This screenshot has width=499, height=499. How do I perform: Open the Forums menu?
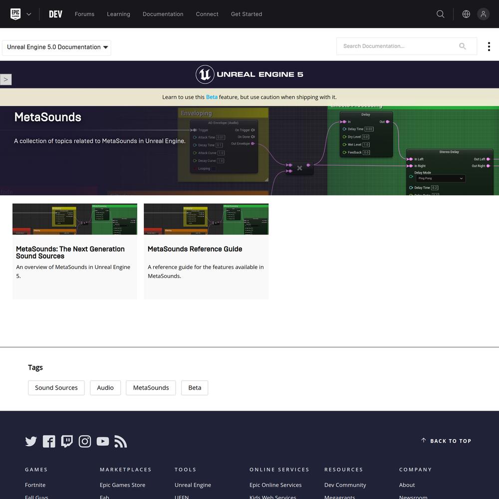pyautogui.click(x=84, y=14)
